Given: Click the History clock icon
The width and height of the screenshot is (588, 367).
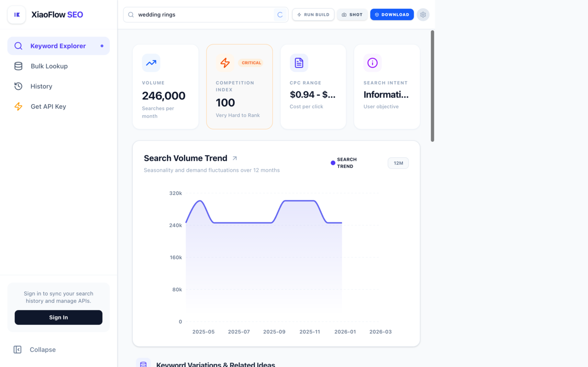Looking at the screenshot, I should [x=18, y=86].
